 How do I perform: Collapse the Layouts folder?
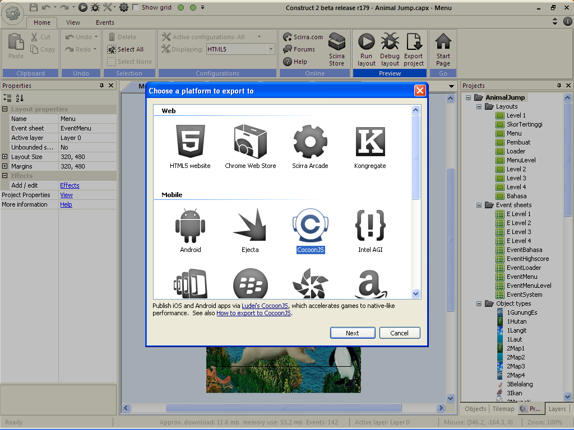tap(479, 106)
